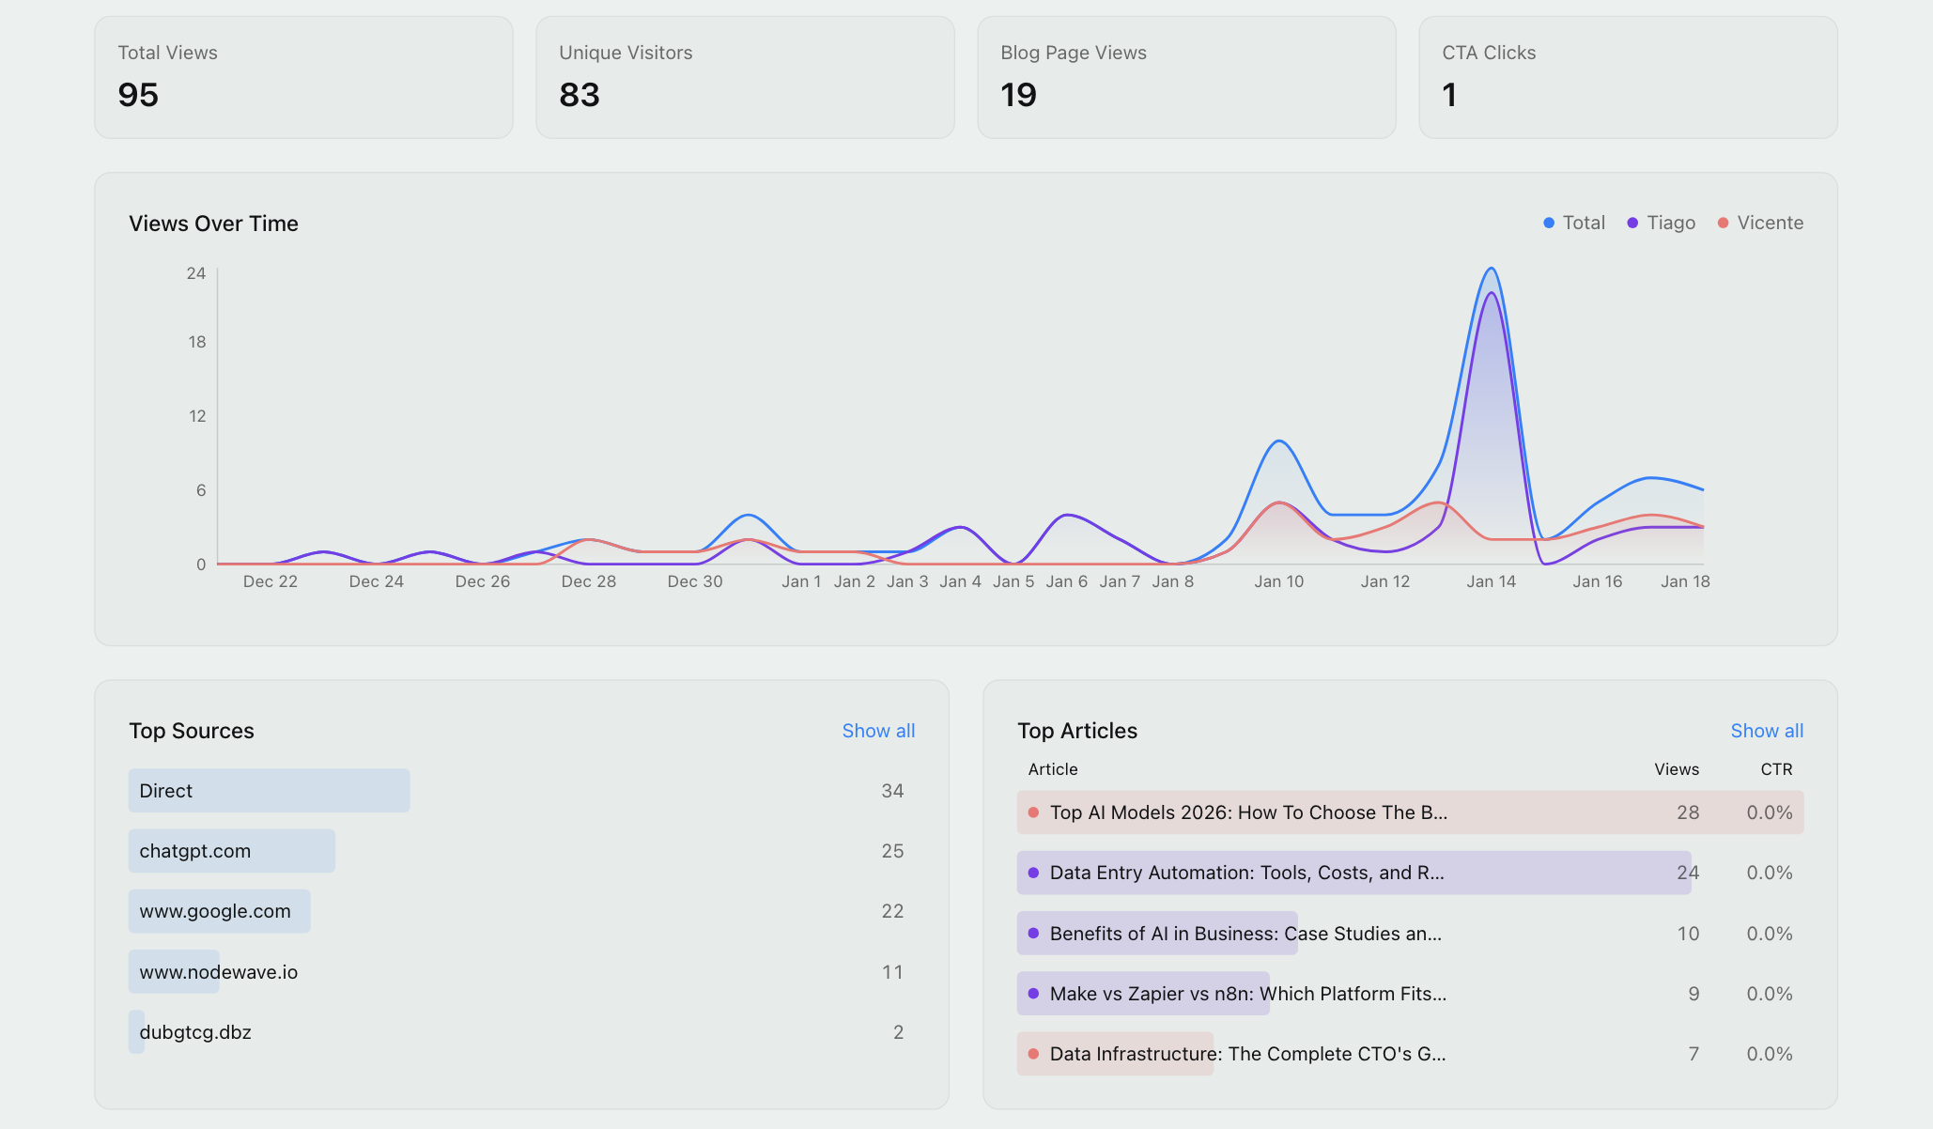The image size is (1933, 1129).
Task: Open the Data Entry Automation article
Action: tap(1246, 873)
